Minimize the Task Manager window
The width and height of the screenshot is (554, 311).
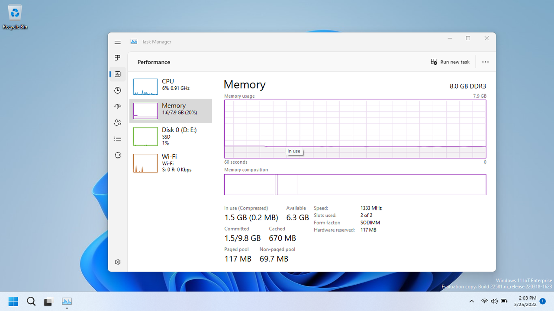coord(450,38)
